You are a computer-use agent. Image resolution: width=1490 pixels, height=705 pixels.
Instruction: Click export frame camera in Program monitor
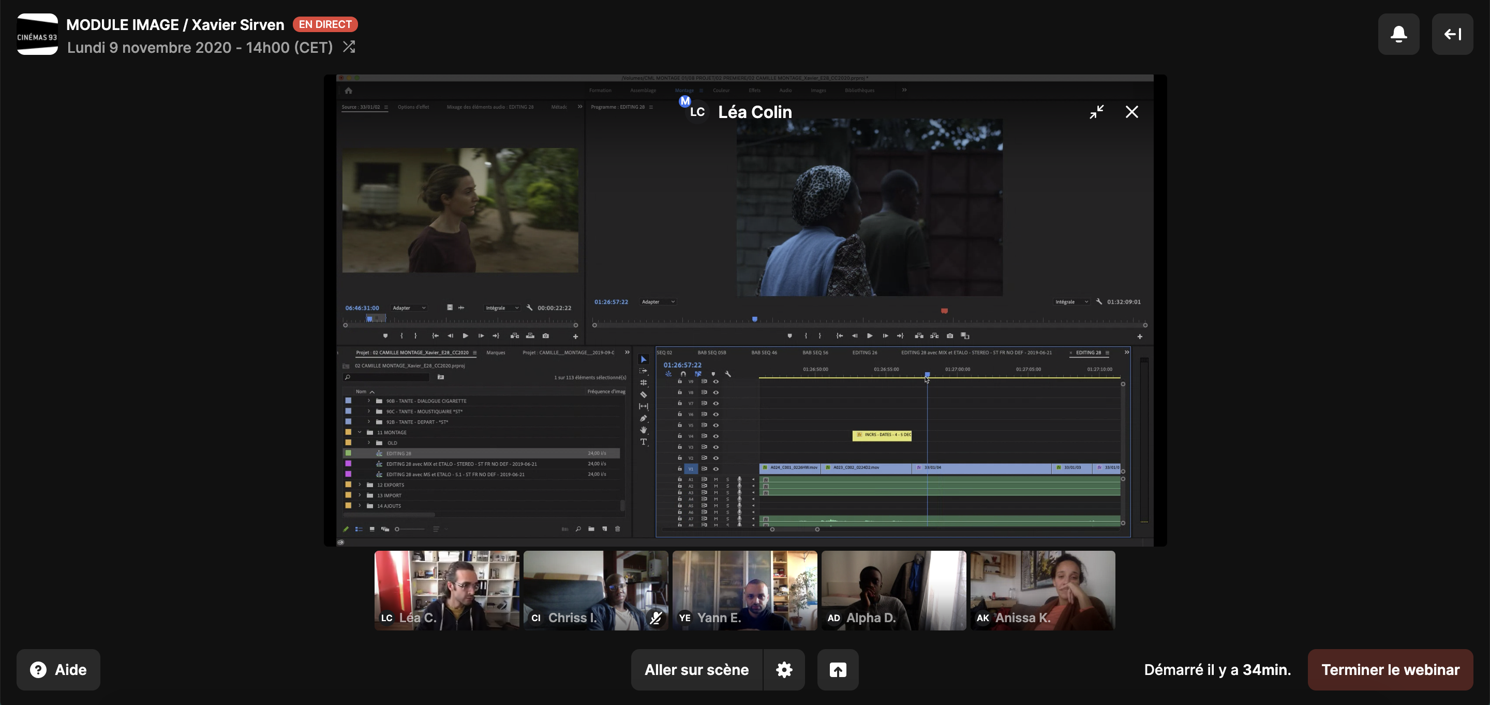pyautogui.click(x=950, y=336)
